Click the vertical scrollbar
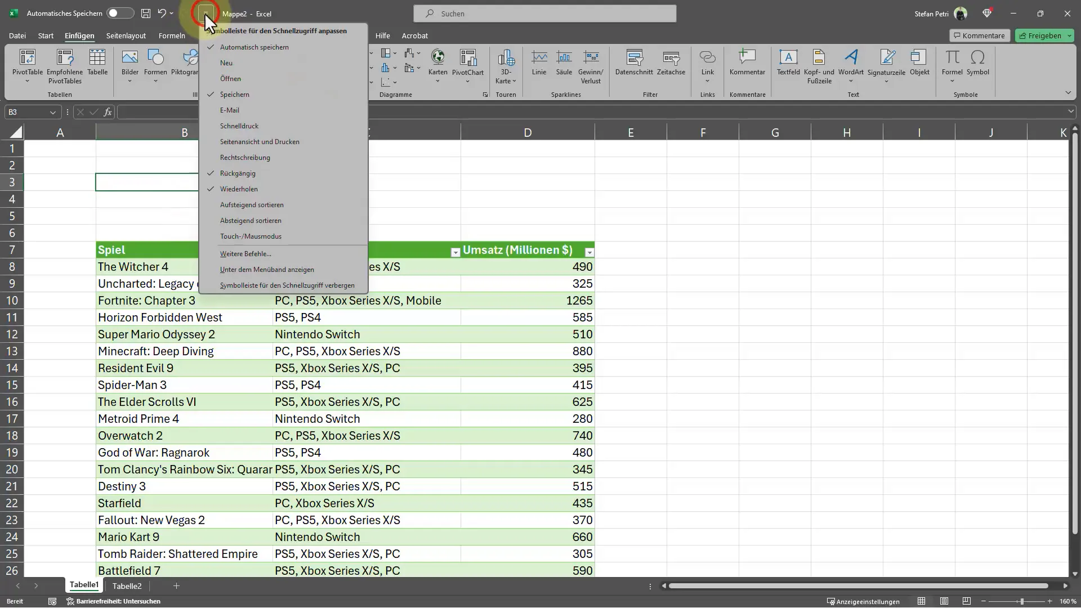Viewport: 1081px width, 608px height. [x=1075, y=333]
